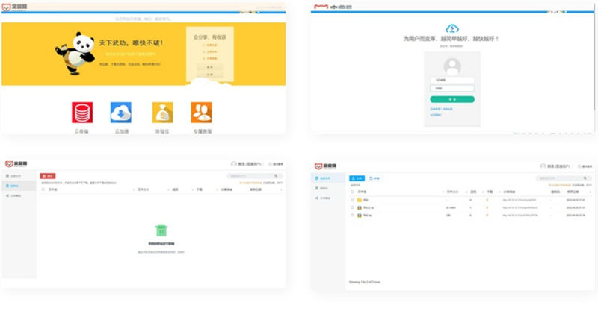This screenshot has width=598, height=317.
Task: Click the search magnifier in the recycle bin window
Action: 276,176
